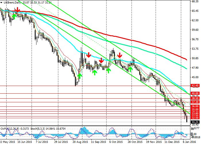
Task: Select the 32.50 red price level label
Action: pos(195,118)
